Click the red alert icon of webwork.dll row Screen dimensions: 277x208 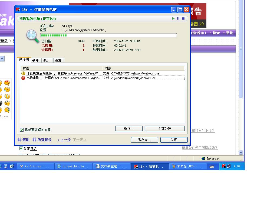pyautogui.click(x=23, y=78)
